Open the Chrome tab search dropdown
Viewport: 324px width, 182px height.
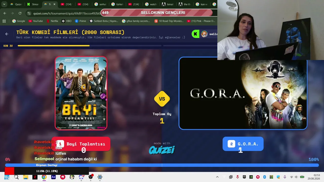pyautogui.click(x=4, y=4)
